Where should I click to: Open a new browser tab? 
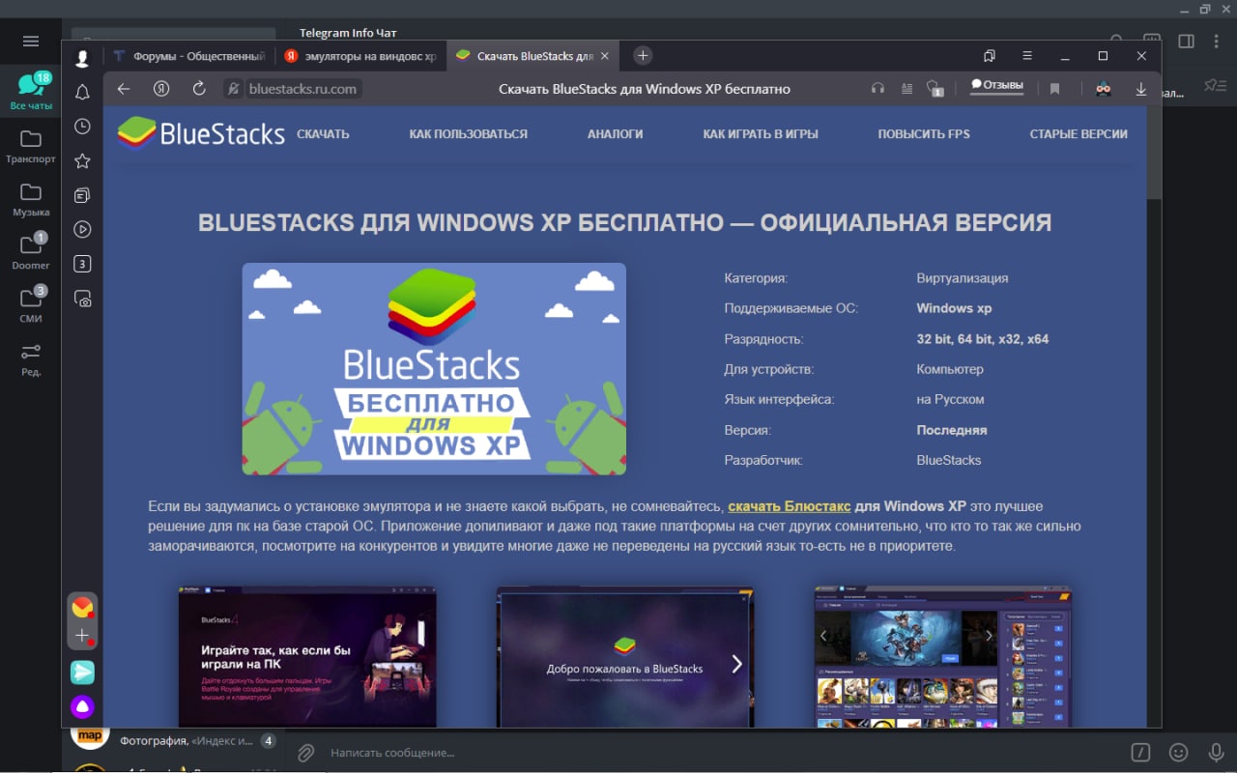[x=644, y=56]
